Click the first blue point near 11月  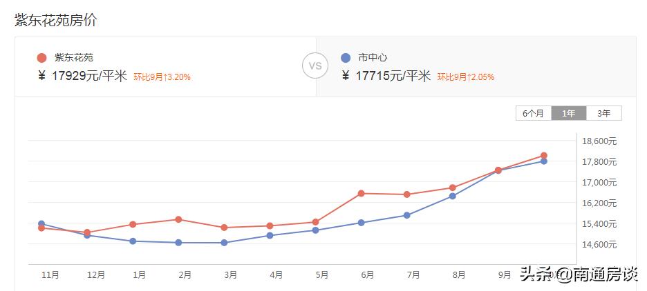(x=41, y=223)
